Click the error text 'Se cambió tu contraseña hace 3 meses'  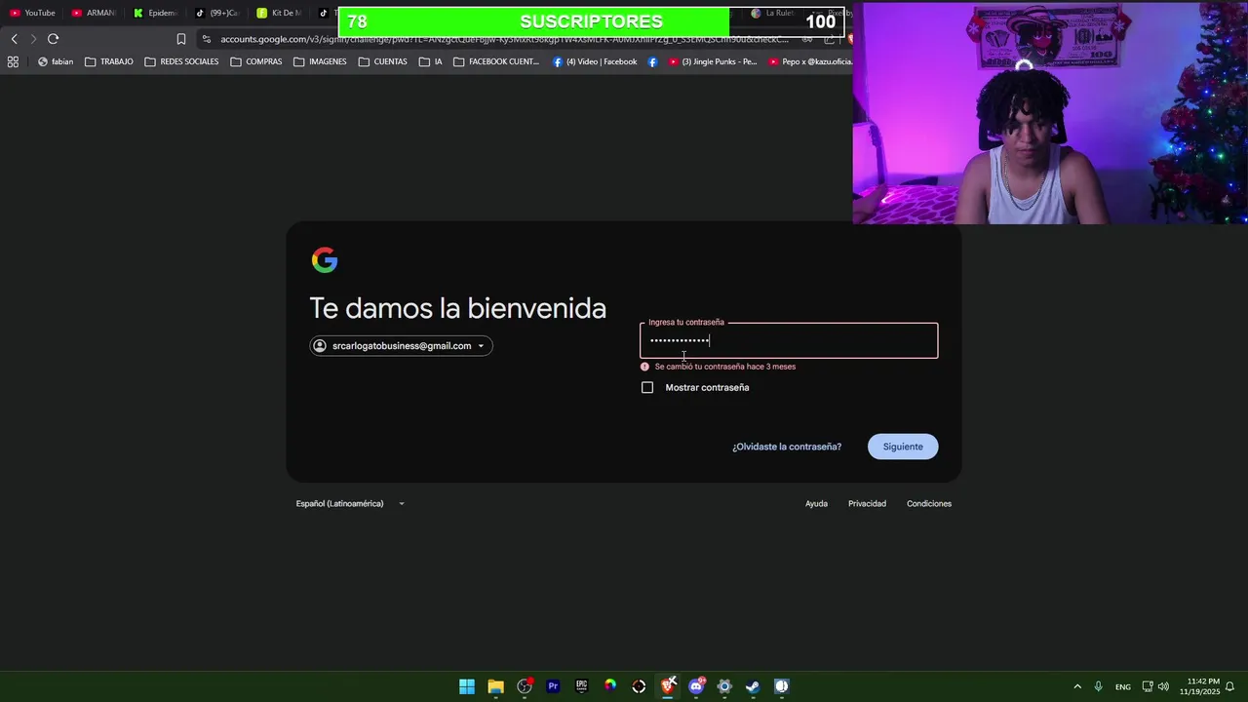point(725,367)
